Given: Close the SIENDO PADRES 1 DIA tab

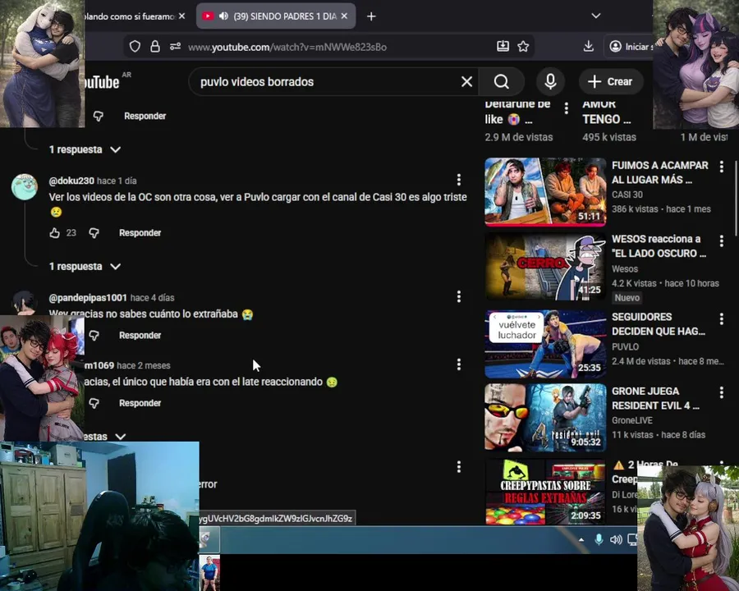Looking at the screenshot, I should tap(345, 16).
